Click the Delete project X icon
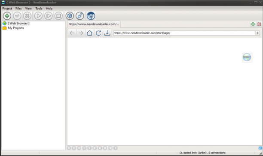Viewport: 263px width, 156px height. pyautogui.click(x=27, y=16)
